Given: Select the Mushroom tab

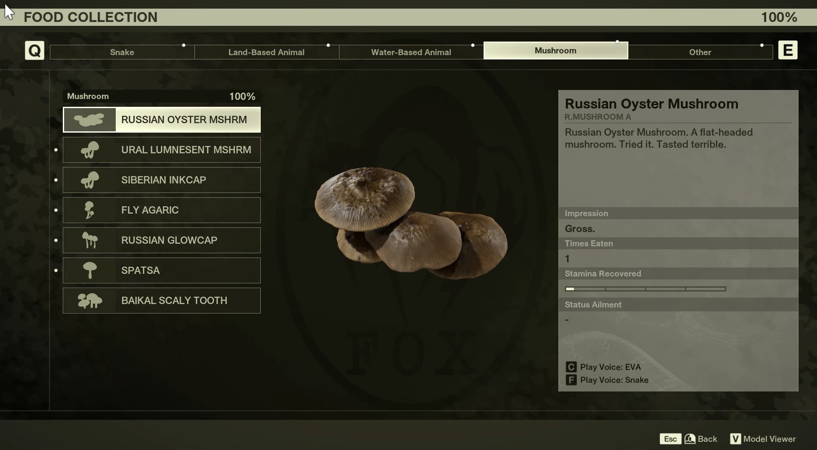Looking at the screenshot, I should (556, 50).
